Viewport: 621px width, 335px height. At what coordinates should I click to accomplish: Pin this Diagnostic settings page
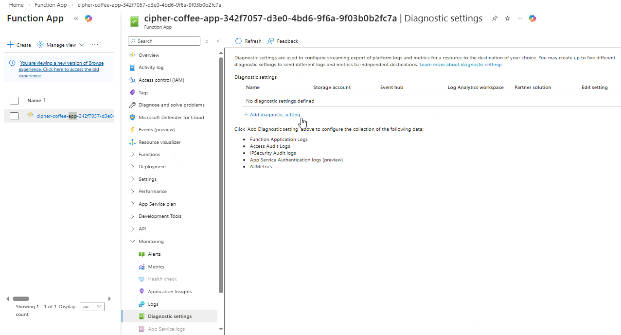[495, 18]
